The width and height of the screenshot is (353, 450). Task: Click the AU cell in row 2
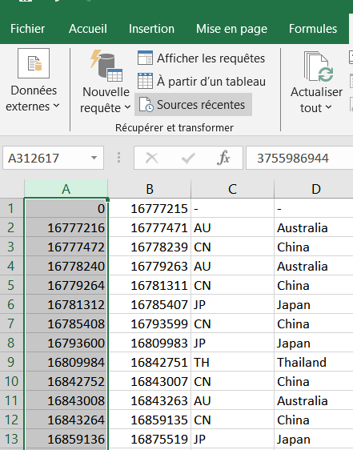[232, 227]
